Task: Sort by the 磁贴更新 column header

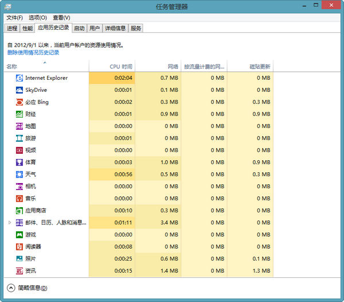Action: click(260, 67)
